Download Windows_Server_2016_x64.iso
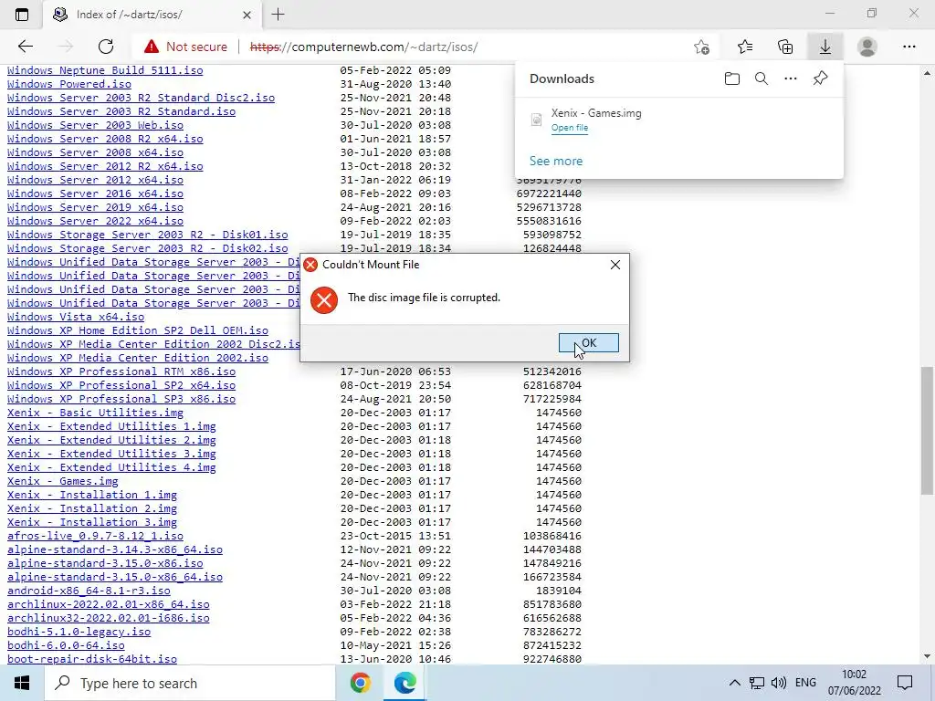 pyautogui.click(x=95, y=194)
